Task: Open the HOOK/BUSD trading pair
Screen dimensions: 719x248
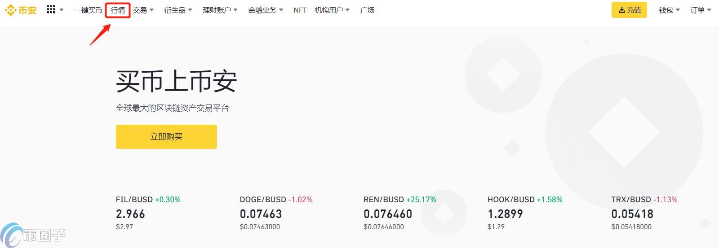Action: pyautogui.click(x=511, y=200)
